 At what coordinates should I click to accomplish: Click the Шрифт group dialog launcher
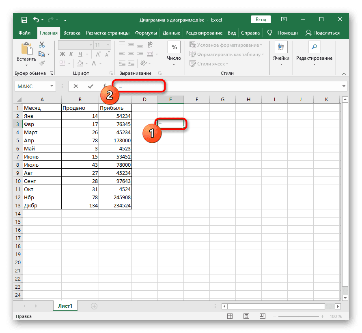click(112, 73)
